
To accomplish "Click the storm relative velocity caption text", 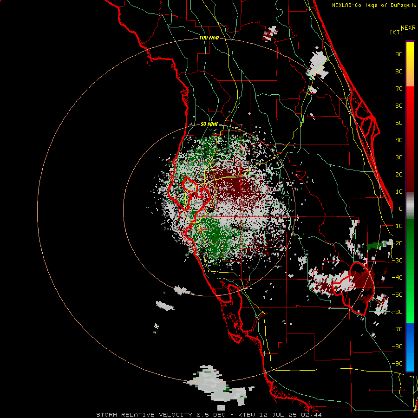I will pos(209,415).
